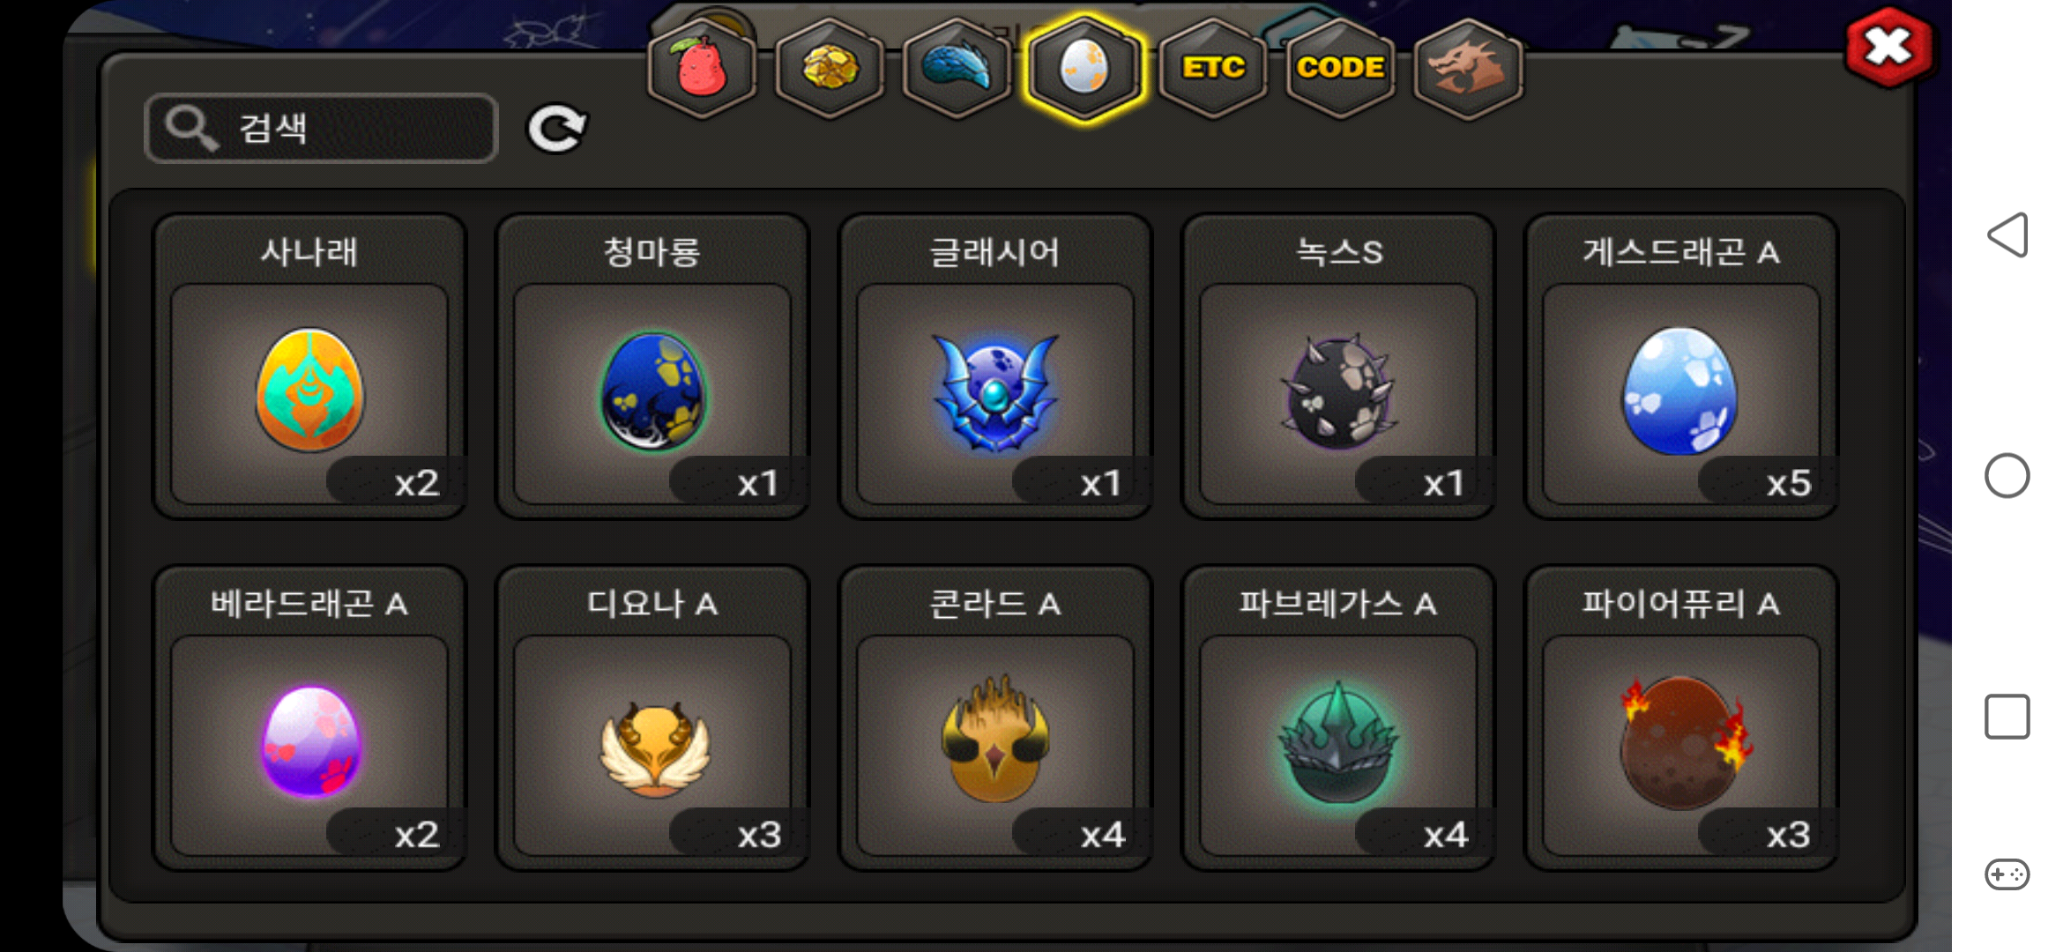The width and height of the screenshot is (2063, 952).
Task: Focus the 검색 search field
Action: click(x=322, y=129)
